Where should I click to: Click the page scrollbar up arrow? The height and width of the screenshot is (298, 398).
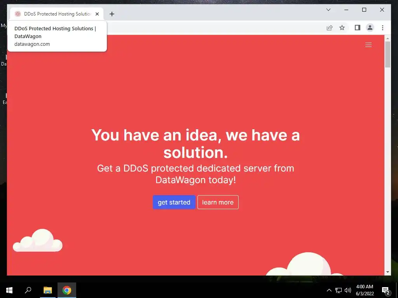click(x=388, y=38)
